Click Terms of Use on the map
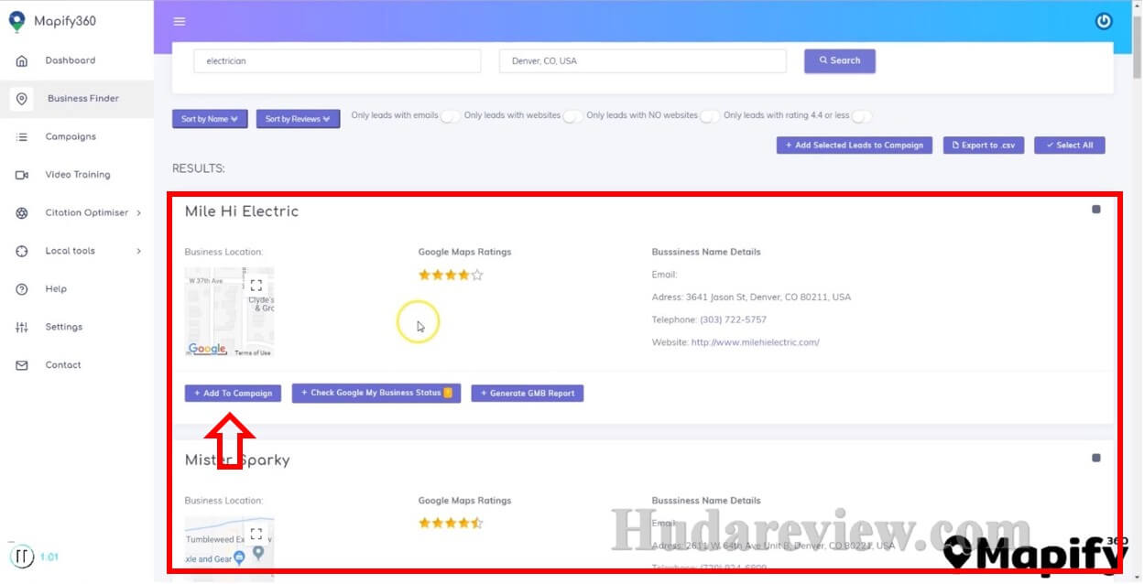Screen dimensions: 1144x584 [253, 353]
